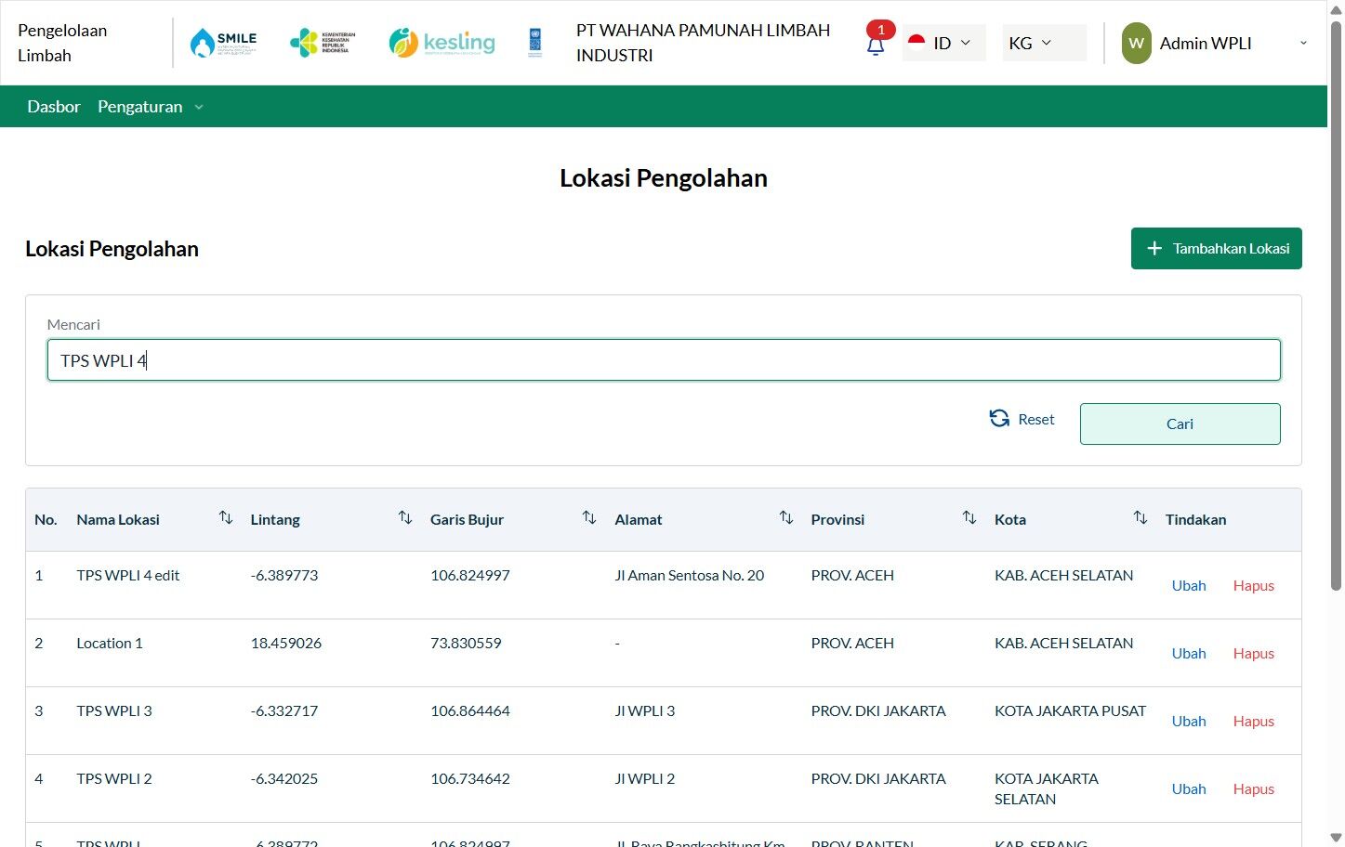Expand the Admin WPLI account menu
The width and height of the screenshot is (1345, 847).
click(x=1215, y=43)
